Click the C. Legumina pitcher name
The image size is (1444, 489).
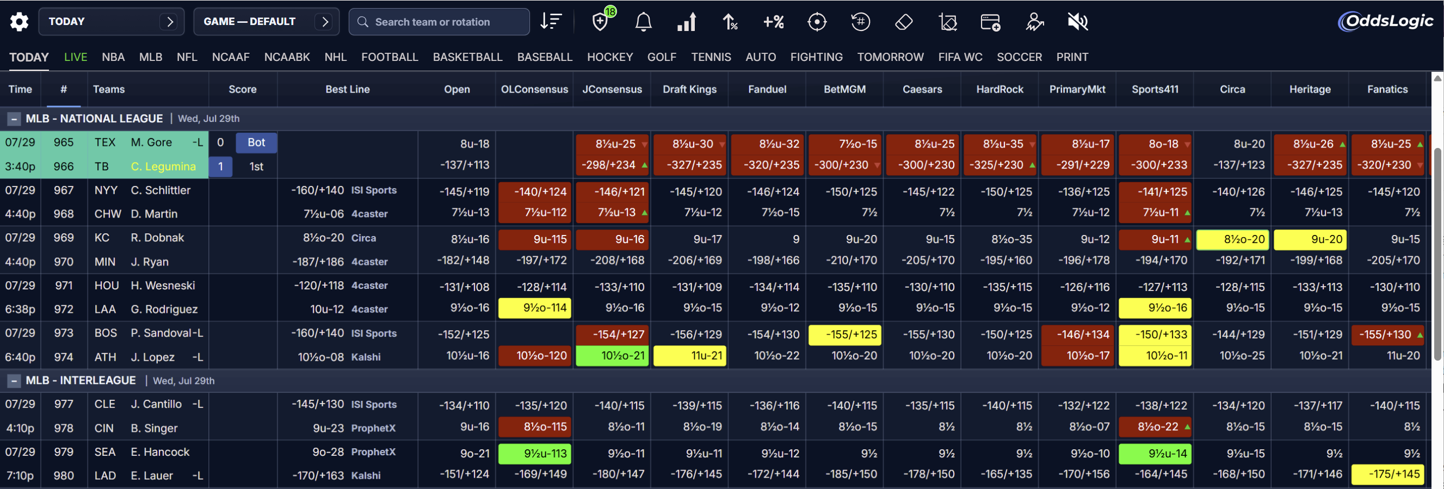coord(163,166)
